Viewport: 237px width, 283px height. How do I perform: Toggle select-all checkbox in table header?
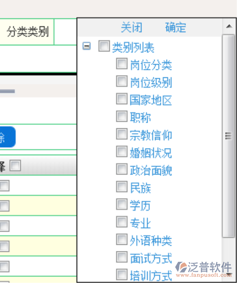16,166
